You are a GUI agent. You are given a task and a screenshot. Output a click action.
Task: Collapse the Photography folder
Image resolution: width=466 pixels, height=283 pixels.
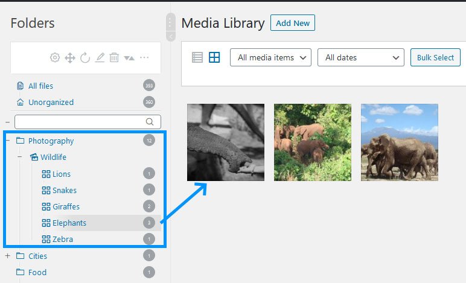[7, 141]
